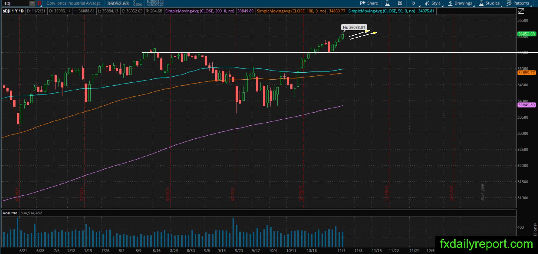Screen dimensions: 538x254
Task: Open chart settings gear icon
Action: (400, 3)
